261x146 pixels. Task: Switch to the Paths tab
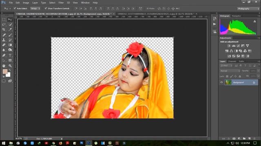[x=241, y=61]
